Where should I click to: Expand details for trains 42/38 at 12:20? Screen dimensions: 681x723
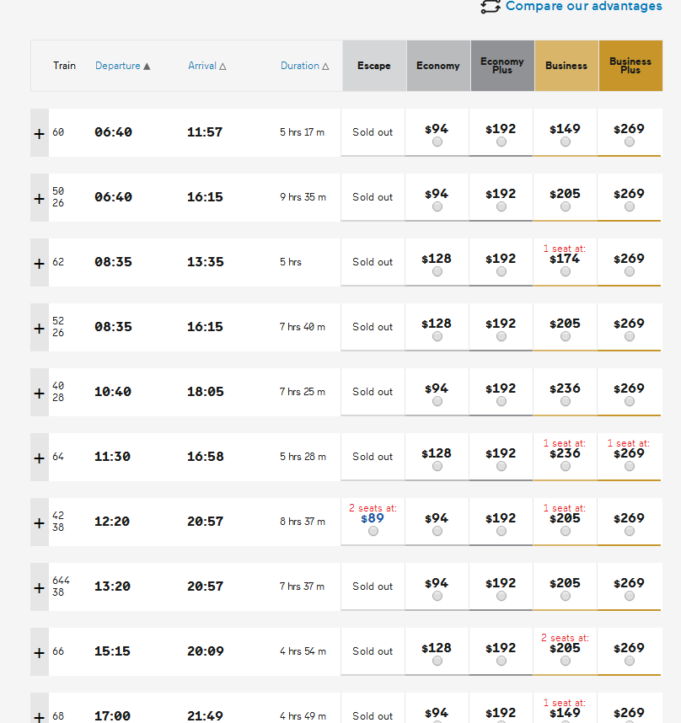[39, 522]
